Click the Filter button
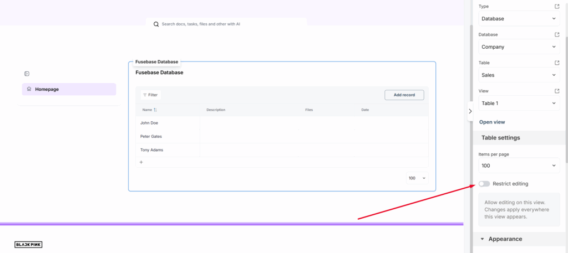Viewport: 568px width, 253px height. pos(150,95)
